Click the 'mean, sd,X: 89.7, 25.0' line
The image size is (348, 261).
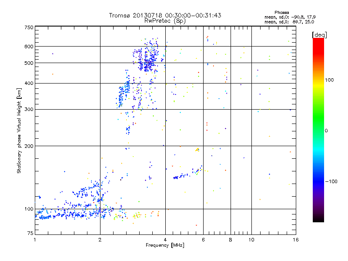point(289,22)
